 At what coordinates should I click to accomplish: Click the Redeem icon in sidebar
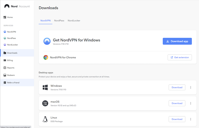[5, 75]
